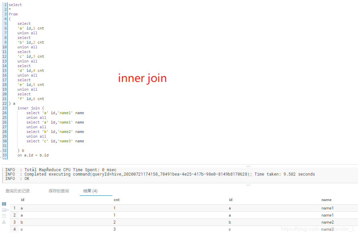Screen dimensions: 358x235
Task: Open the bar chart view icon
Action: pyautogui.click(x=4, y=210)
